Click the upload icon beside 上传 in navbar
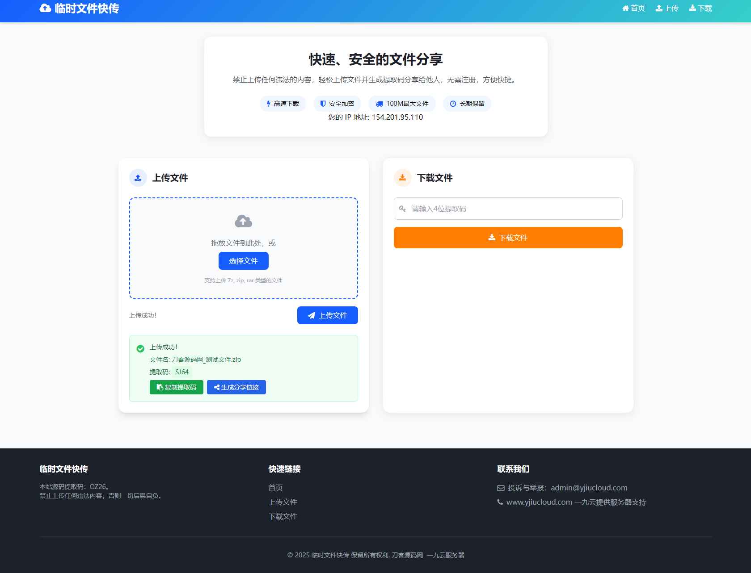This screenshot has height=573, width=751. [659, 8]
